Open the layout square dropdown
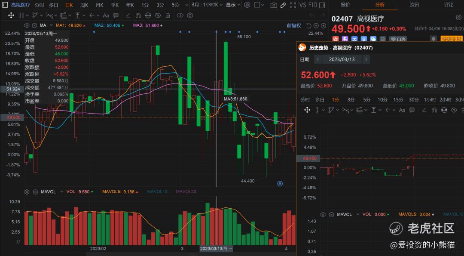This screenshot has height=256, width=464. 259,5
